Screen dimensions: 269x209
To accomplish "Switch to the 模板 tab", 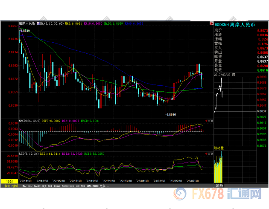I will pos(15,186).
